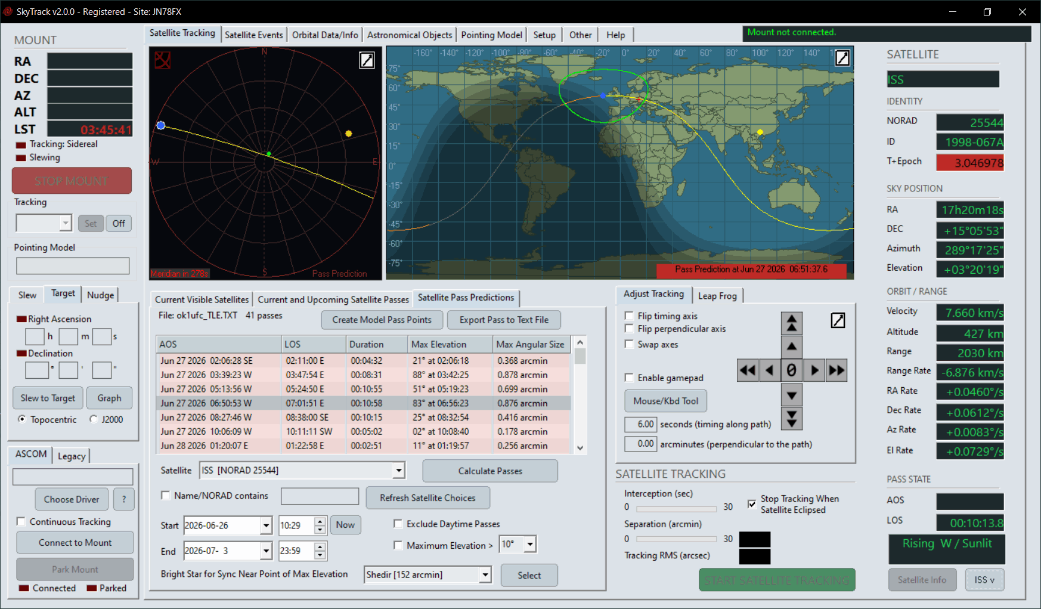Open the Satellite ISS NORAD combo box
Viewport: 1041px width, 609px height.
coord(398,471)
